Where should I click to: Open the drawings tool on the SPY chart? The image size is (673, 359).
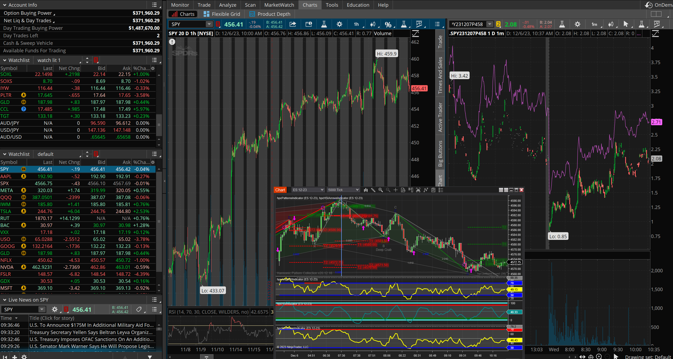[x=419, y=24]
